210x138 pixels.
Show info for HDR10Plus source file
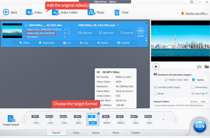tap(26, 25)
